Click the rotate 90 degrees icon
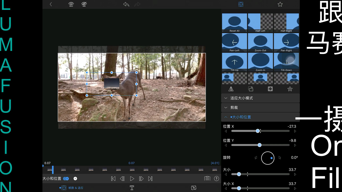Screen dimensions: 342x192 pyautogui.click(x=251, y=89)
